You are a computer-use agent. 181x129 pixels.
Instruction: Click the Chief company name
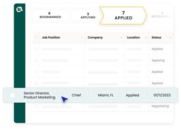pyautogui.click(x=76, y=95)
